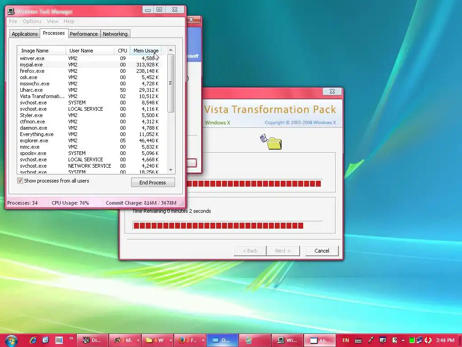
Task: Click the Quick Launch icon right of Internet Explorer
Action: (x=46, y=340)
